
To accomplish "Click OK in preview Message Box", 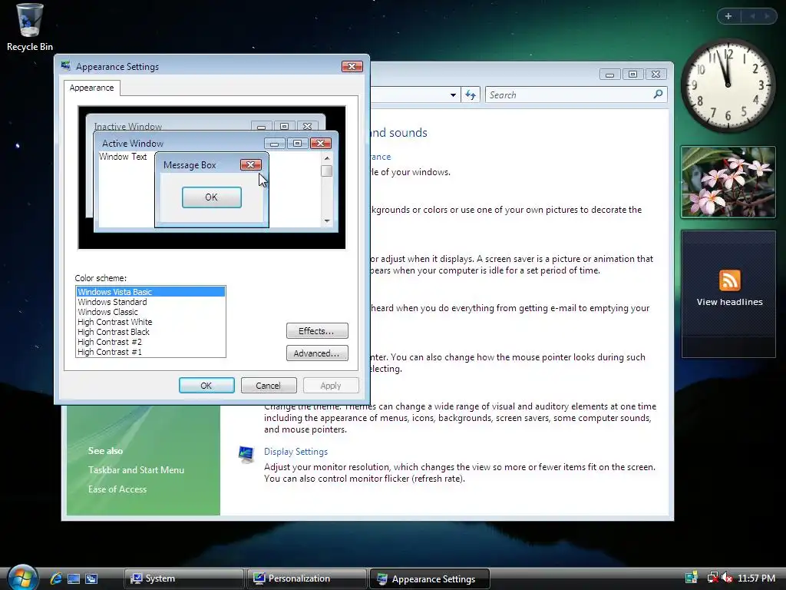I will [x=212, y=197].
